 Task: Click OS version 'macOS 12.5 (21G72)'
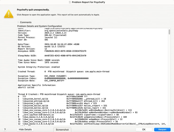pyautogui.click(x=55, y=46)
